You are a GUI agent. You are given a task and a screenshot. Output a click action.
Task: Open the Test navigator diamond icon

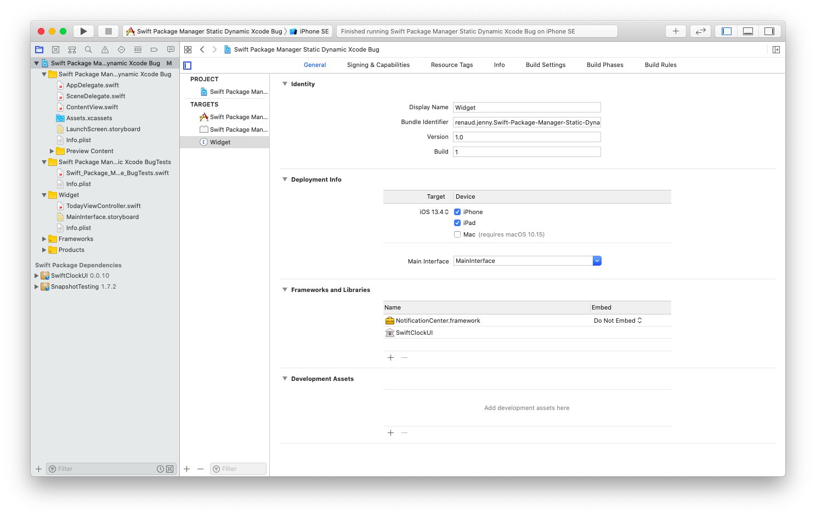[121, 49]
